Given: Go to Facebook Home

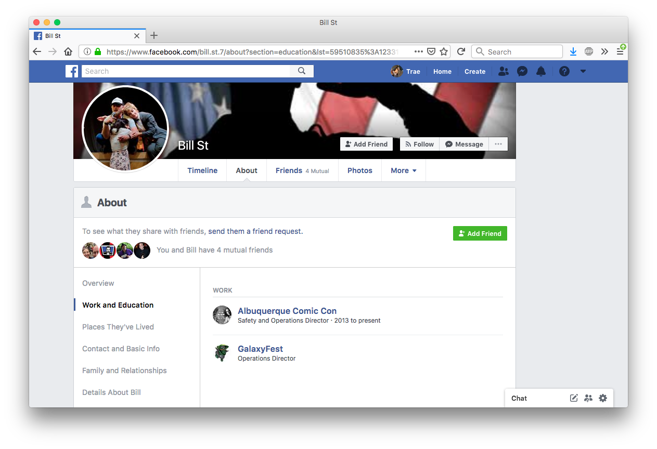Looking at the screenshot, I should click(x=442, y=72).
